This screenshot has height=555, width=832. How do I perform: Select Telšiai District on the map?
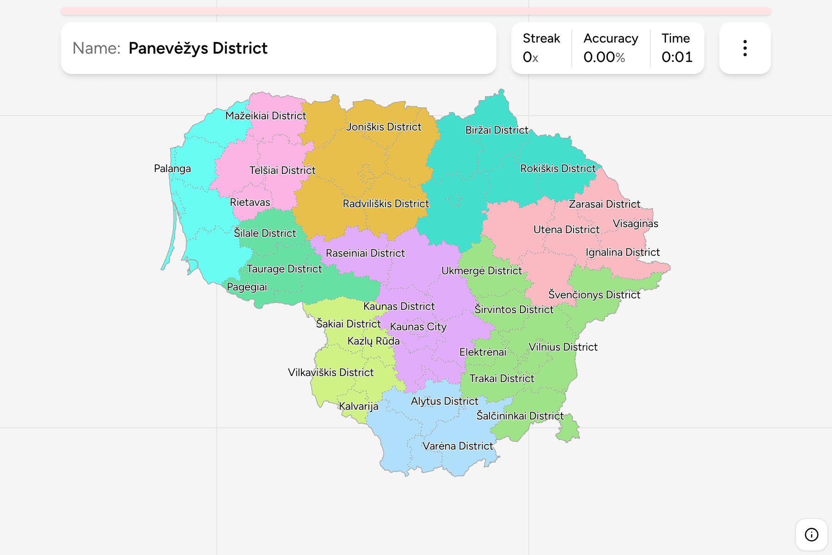click(x=282, y=170)
